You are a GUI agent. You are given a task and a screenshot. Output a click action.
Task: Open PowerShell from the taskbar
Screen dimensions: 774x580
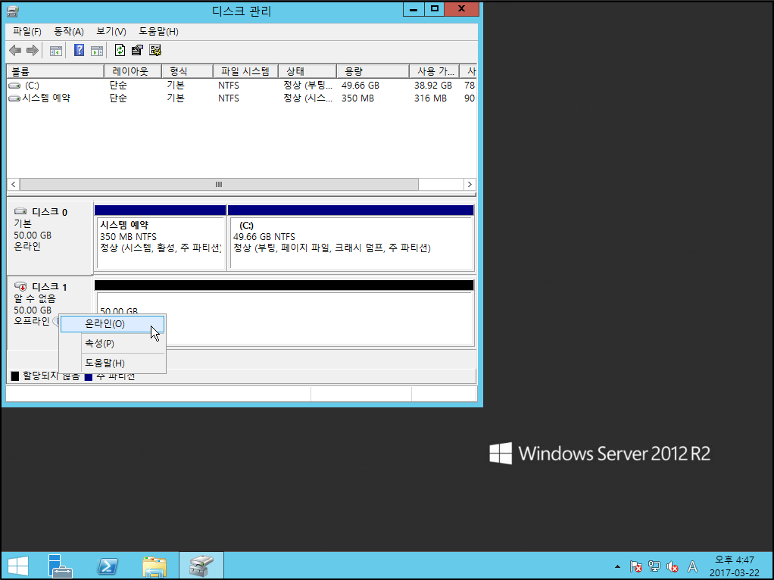pos(107,566)
